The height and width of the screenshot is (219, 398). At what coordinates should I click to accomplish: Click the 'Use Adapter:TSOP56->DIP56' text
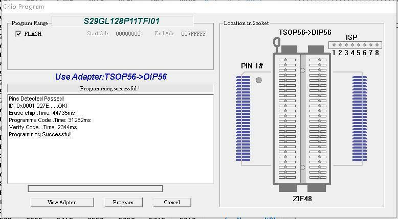pos(110,77)
